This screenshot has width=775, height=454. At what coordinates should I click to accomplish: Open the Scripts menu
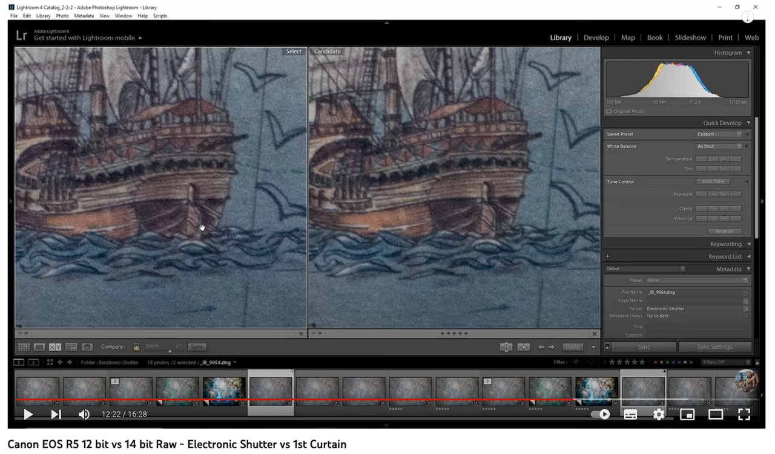(160, 16)
